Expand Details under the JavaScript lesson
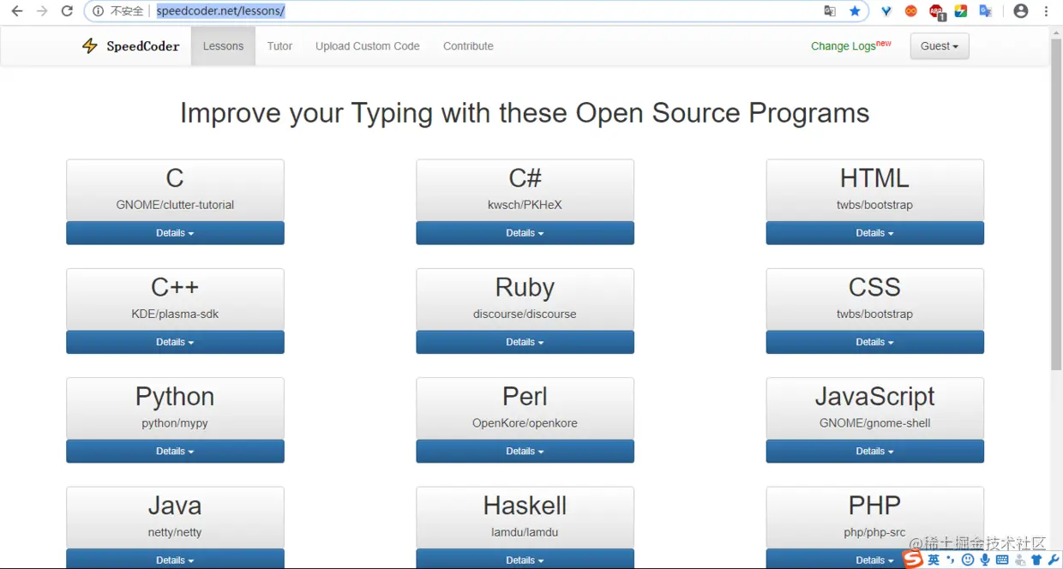Screen dimensions: 1063x569 (x=874, y=451)
